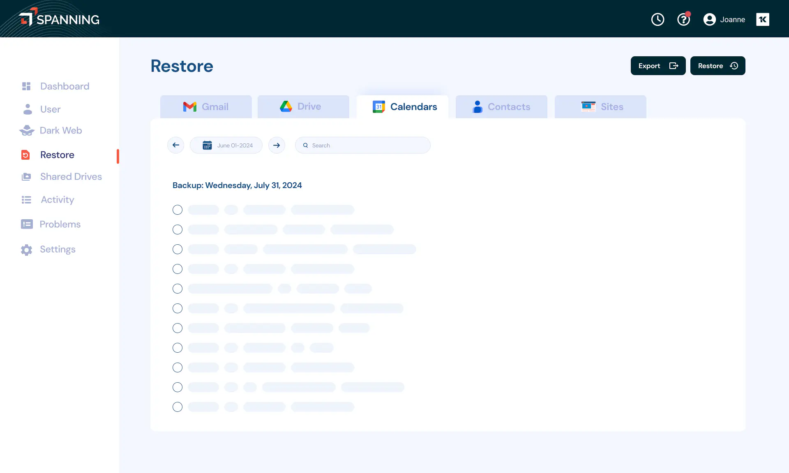Click the Contacts tab icon
The image size is (789, 473).
pos(478,106)
